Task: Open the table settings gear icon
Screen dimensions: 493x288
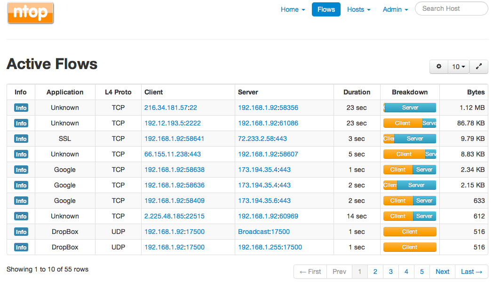Action: (438, 66)
